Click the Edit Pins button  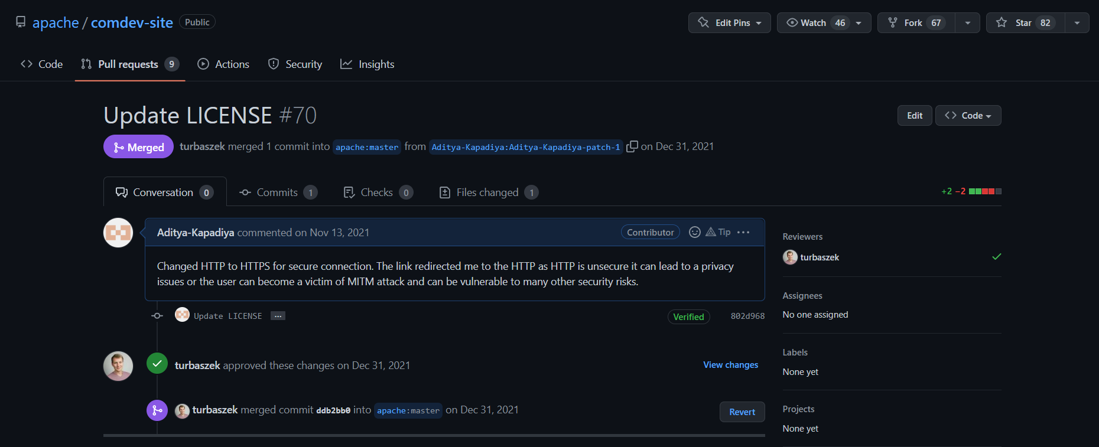point(729,22)
